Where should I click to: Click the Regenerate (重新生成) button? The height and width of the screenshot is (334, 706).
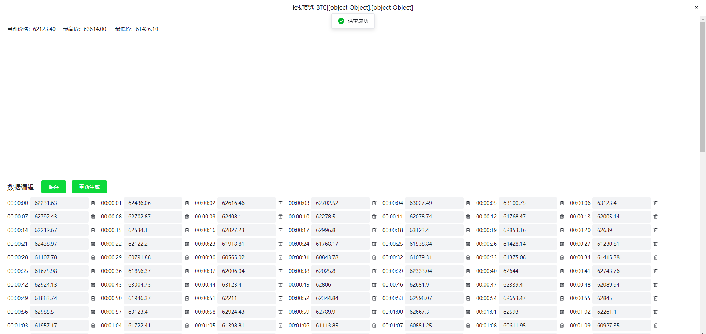(x=89, y=187)
